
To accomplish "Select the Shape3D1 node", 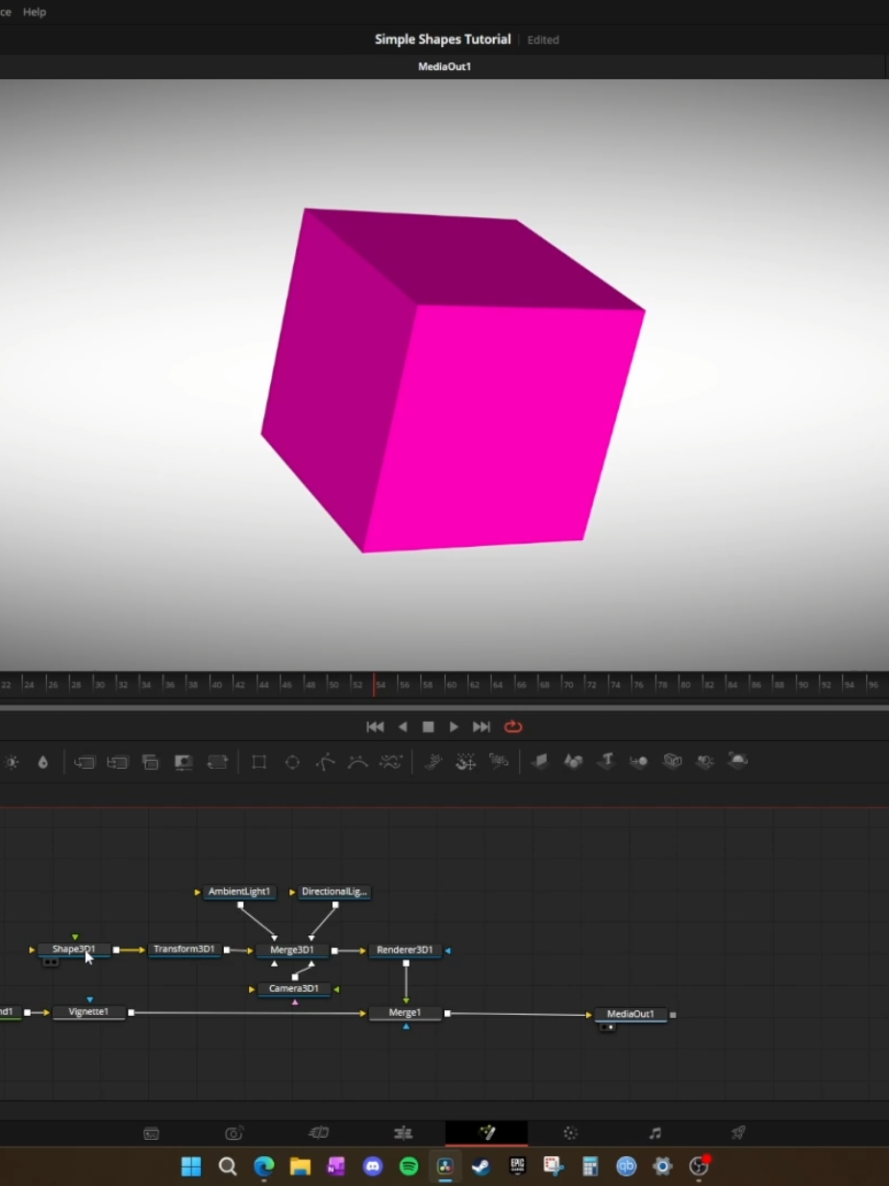I will [x=74, y=950].
